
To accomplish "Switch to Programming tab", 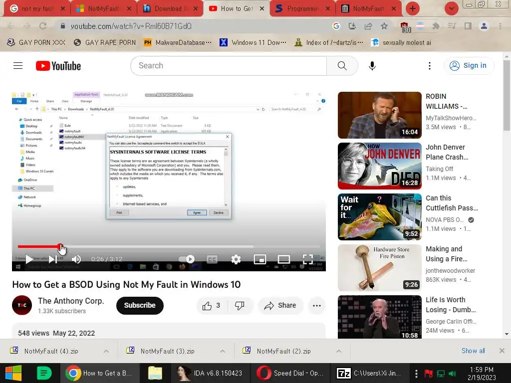I will (303, 9).
